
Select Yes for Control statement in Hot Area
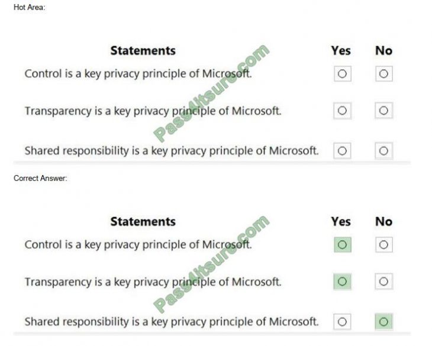(x=342, y=74)
